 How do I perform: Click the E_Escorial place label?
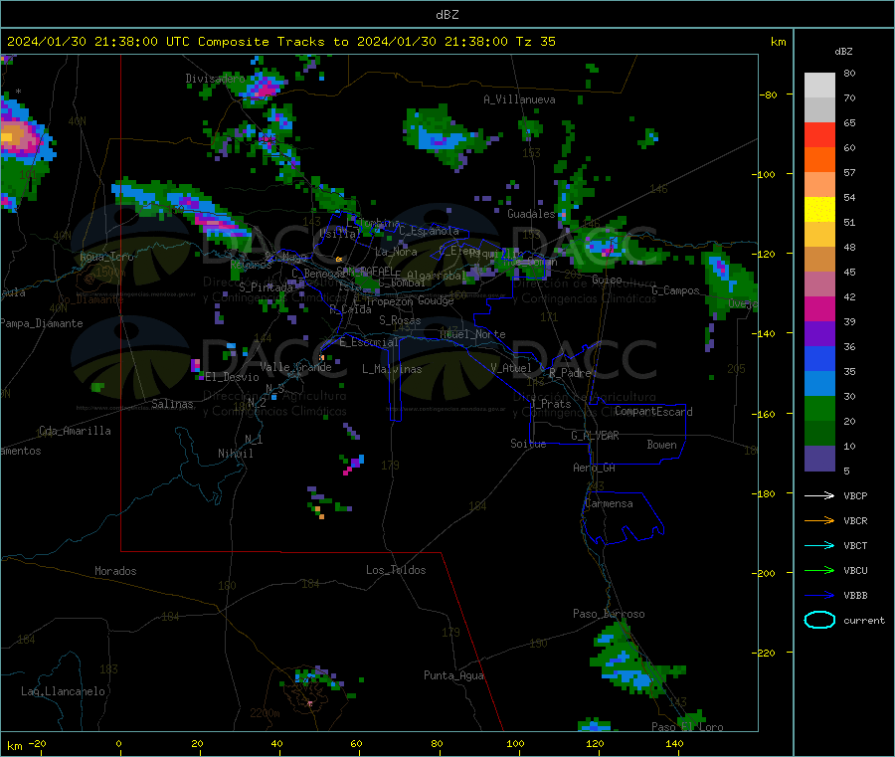coord(369,342)
